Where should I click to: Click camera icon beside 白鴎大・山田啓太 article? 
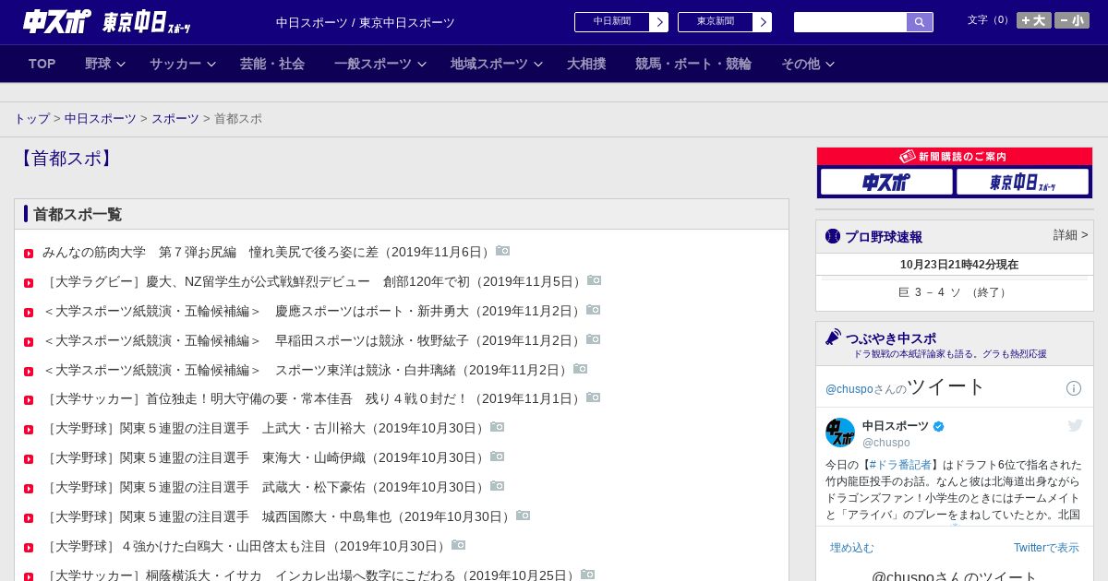[459, 545]
